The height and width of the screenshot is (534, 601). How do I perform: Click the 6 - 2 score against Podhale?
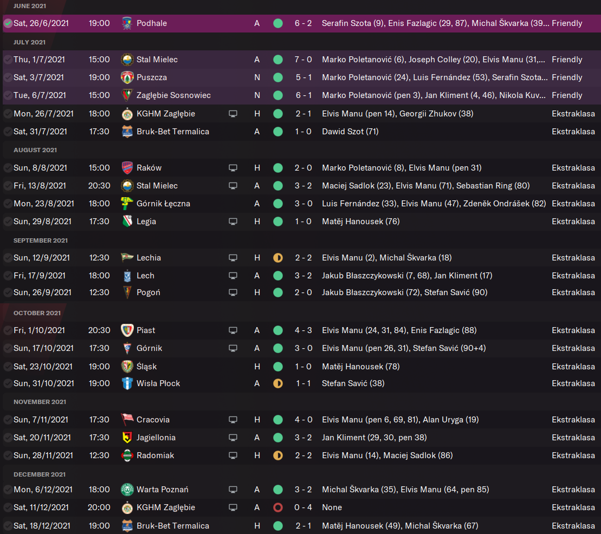[303, 23]
